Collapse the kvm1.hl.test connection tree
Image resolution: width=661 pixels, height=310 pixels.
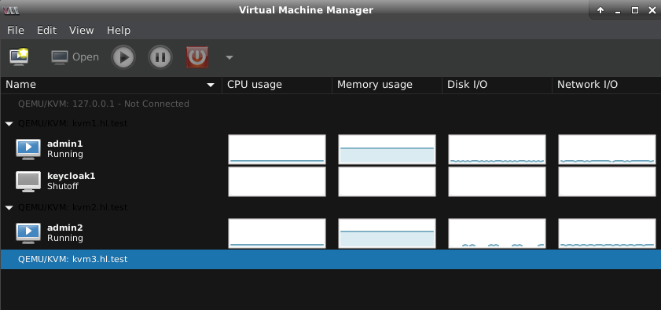coord(9,124)
